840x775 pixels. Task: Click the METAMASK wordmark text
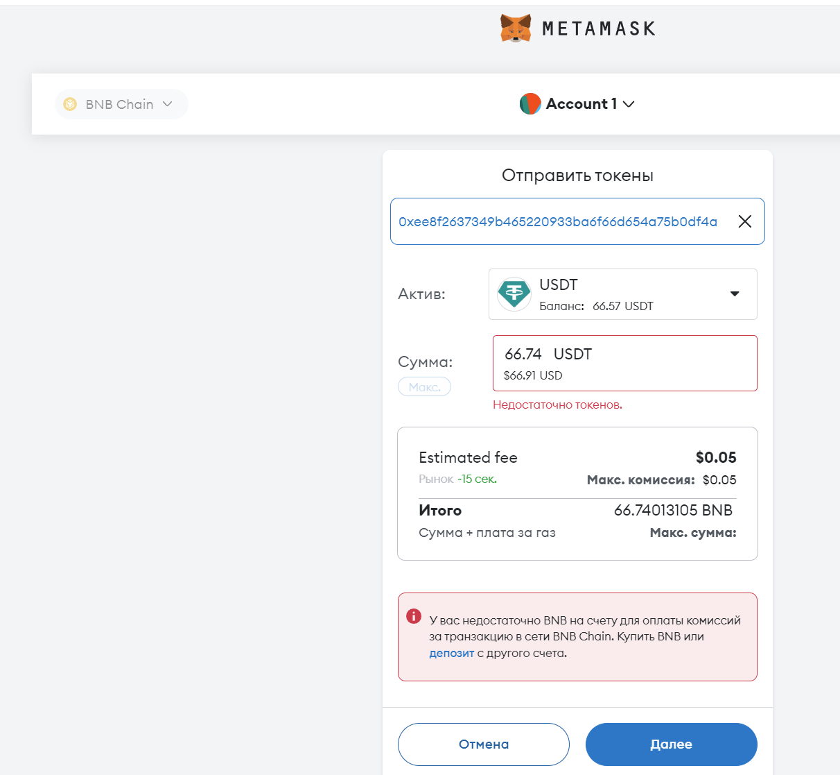[599, 28]
